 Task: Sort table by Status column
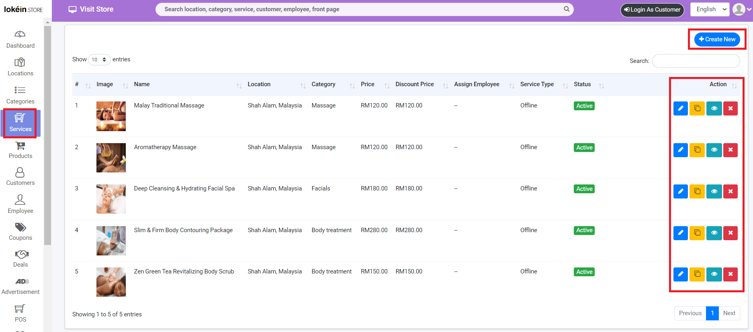point(589,84)
